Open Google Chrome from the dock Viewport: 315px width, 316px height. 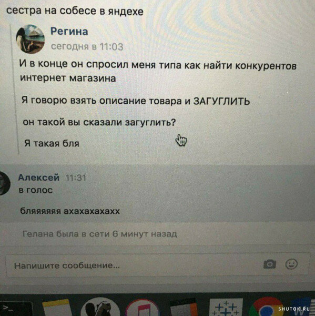click(x=267, y=307)
